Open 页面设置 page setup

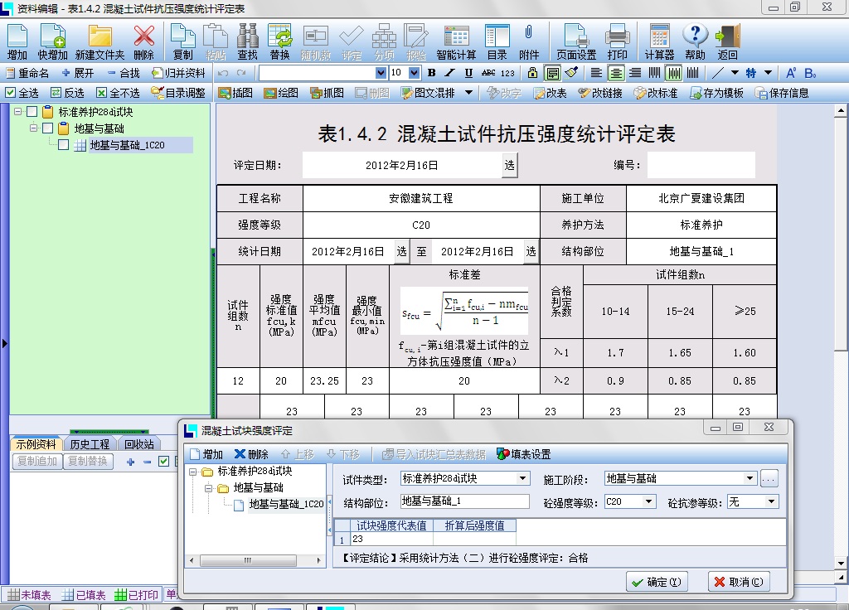(576, 41)
